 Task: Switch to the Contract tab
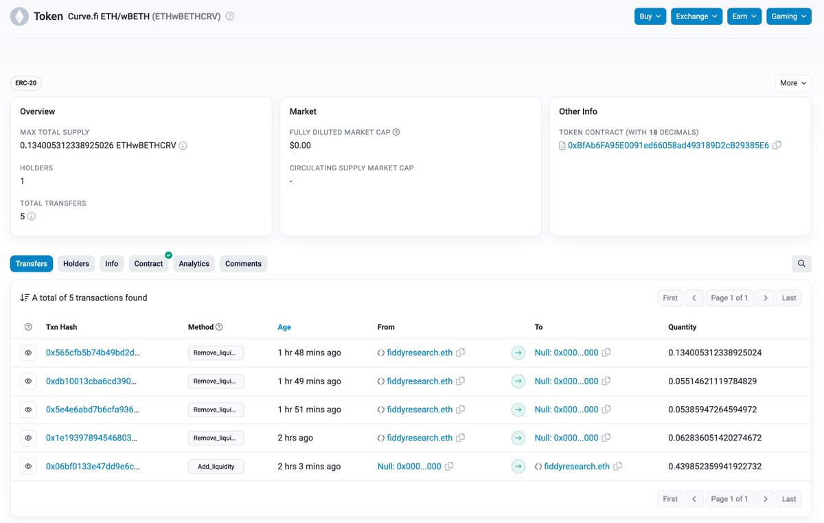click(149, 264)
